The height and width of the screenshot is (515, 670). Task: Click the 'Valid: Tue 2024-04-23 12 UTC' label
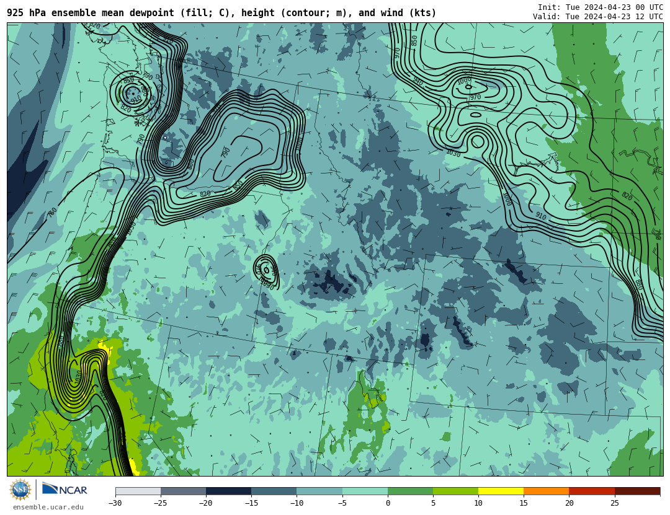pos(598,17)
